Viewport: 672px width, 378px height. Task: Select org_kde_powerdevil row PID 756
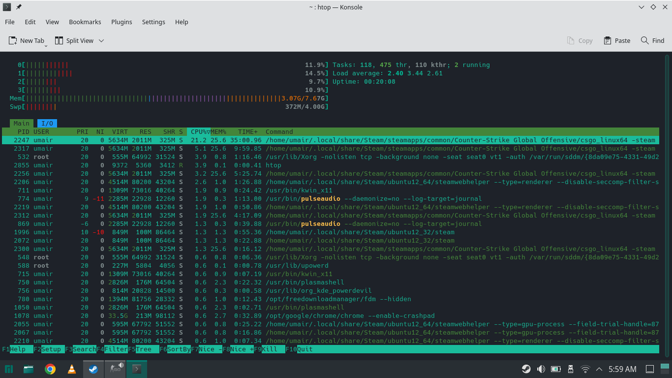coord(330,291)
